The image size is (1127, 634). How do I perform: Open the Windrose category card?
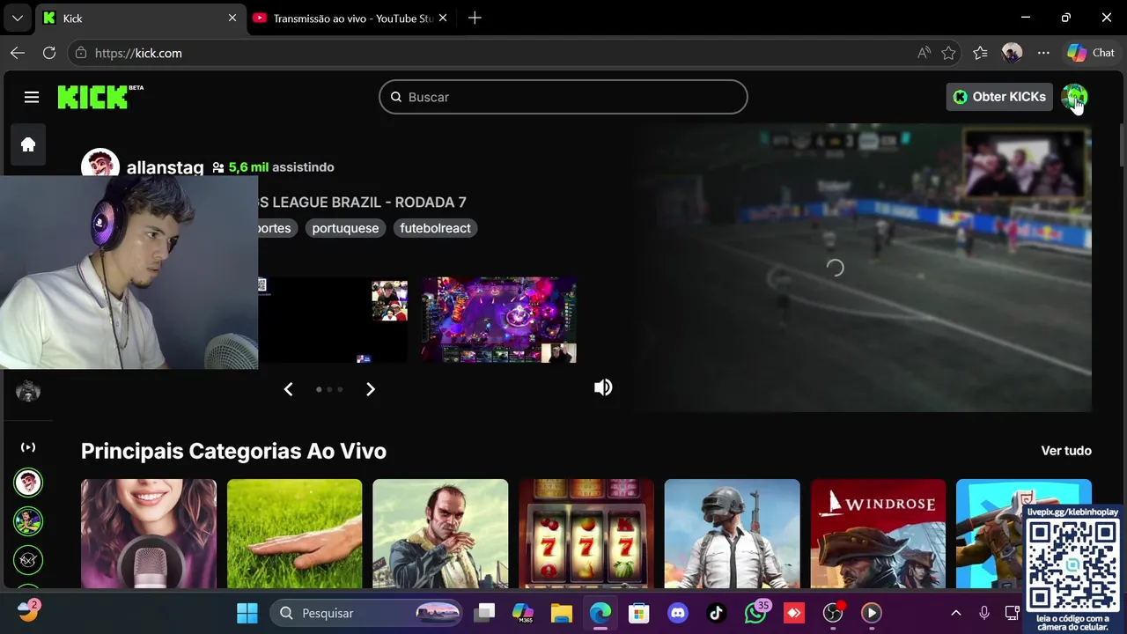[x=878, y=534]
